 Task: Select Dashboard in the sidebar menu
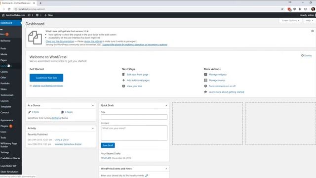(x=11, y=23)
